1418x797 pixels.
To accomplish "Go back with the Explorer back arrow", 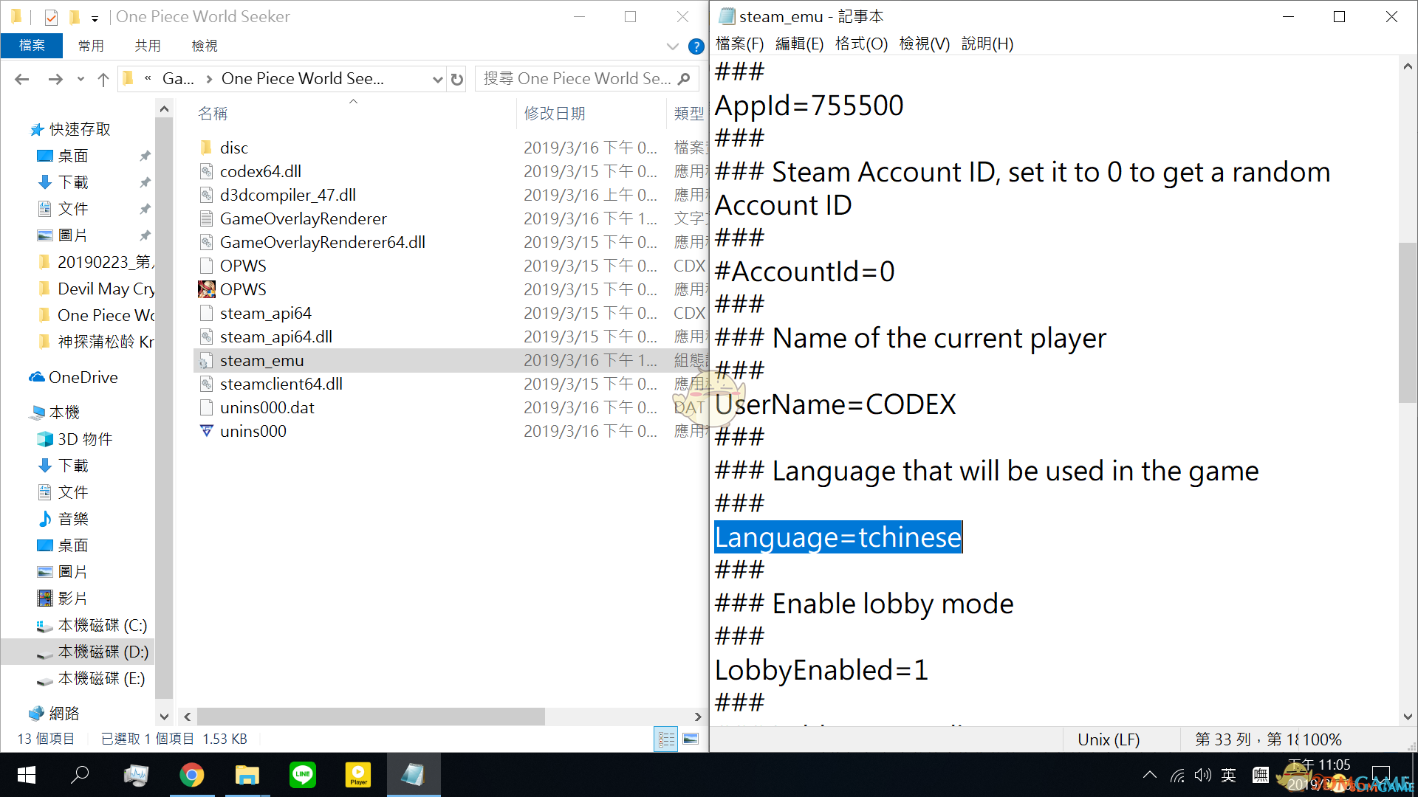I will [22, 79].
